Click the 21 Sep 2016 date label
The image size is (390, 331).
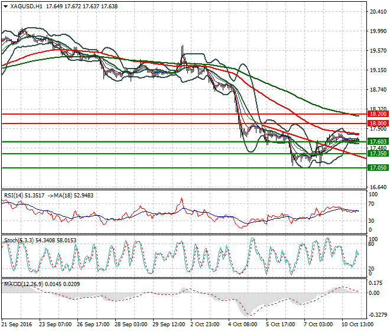[x=17, y=324]
